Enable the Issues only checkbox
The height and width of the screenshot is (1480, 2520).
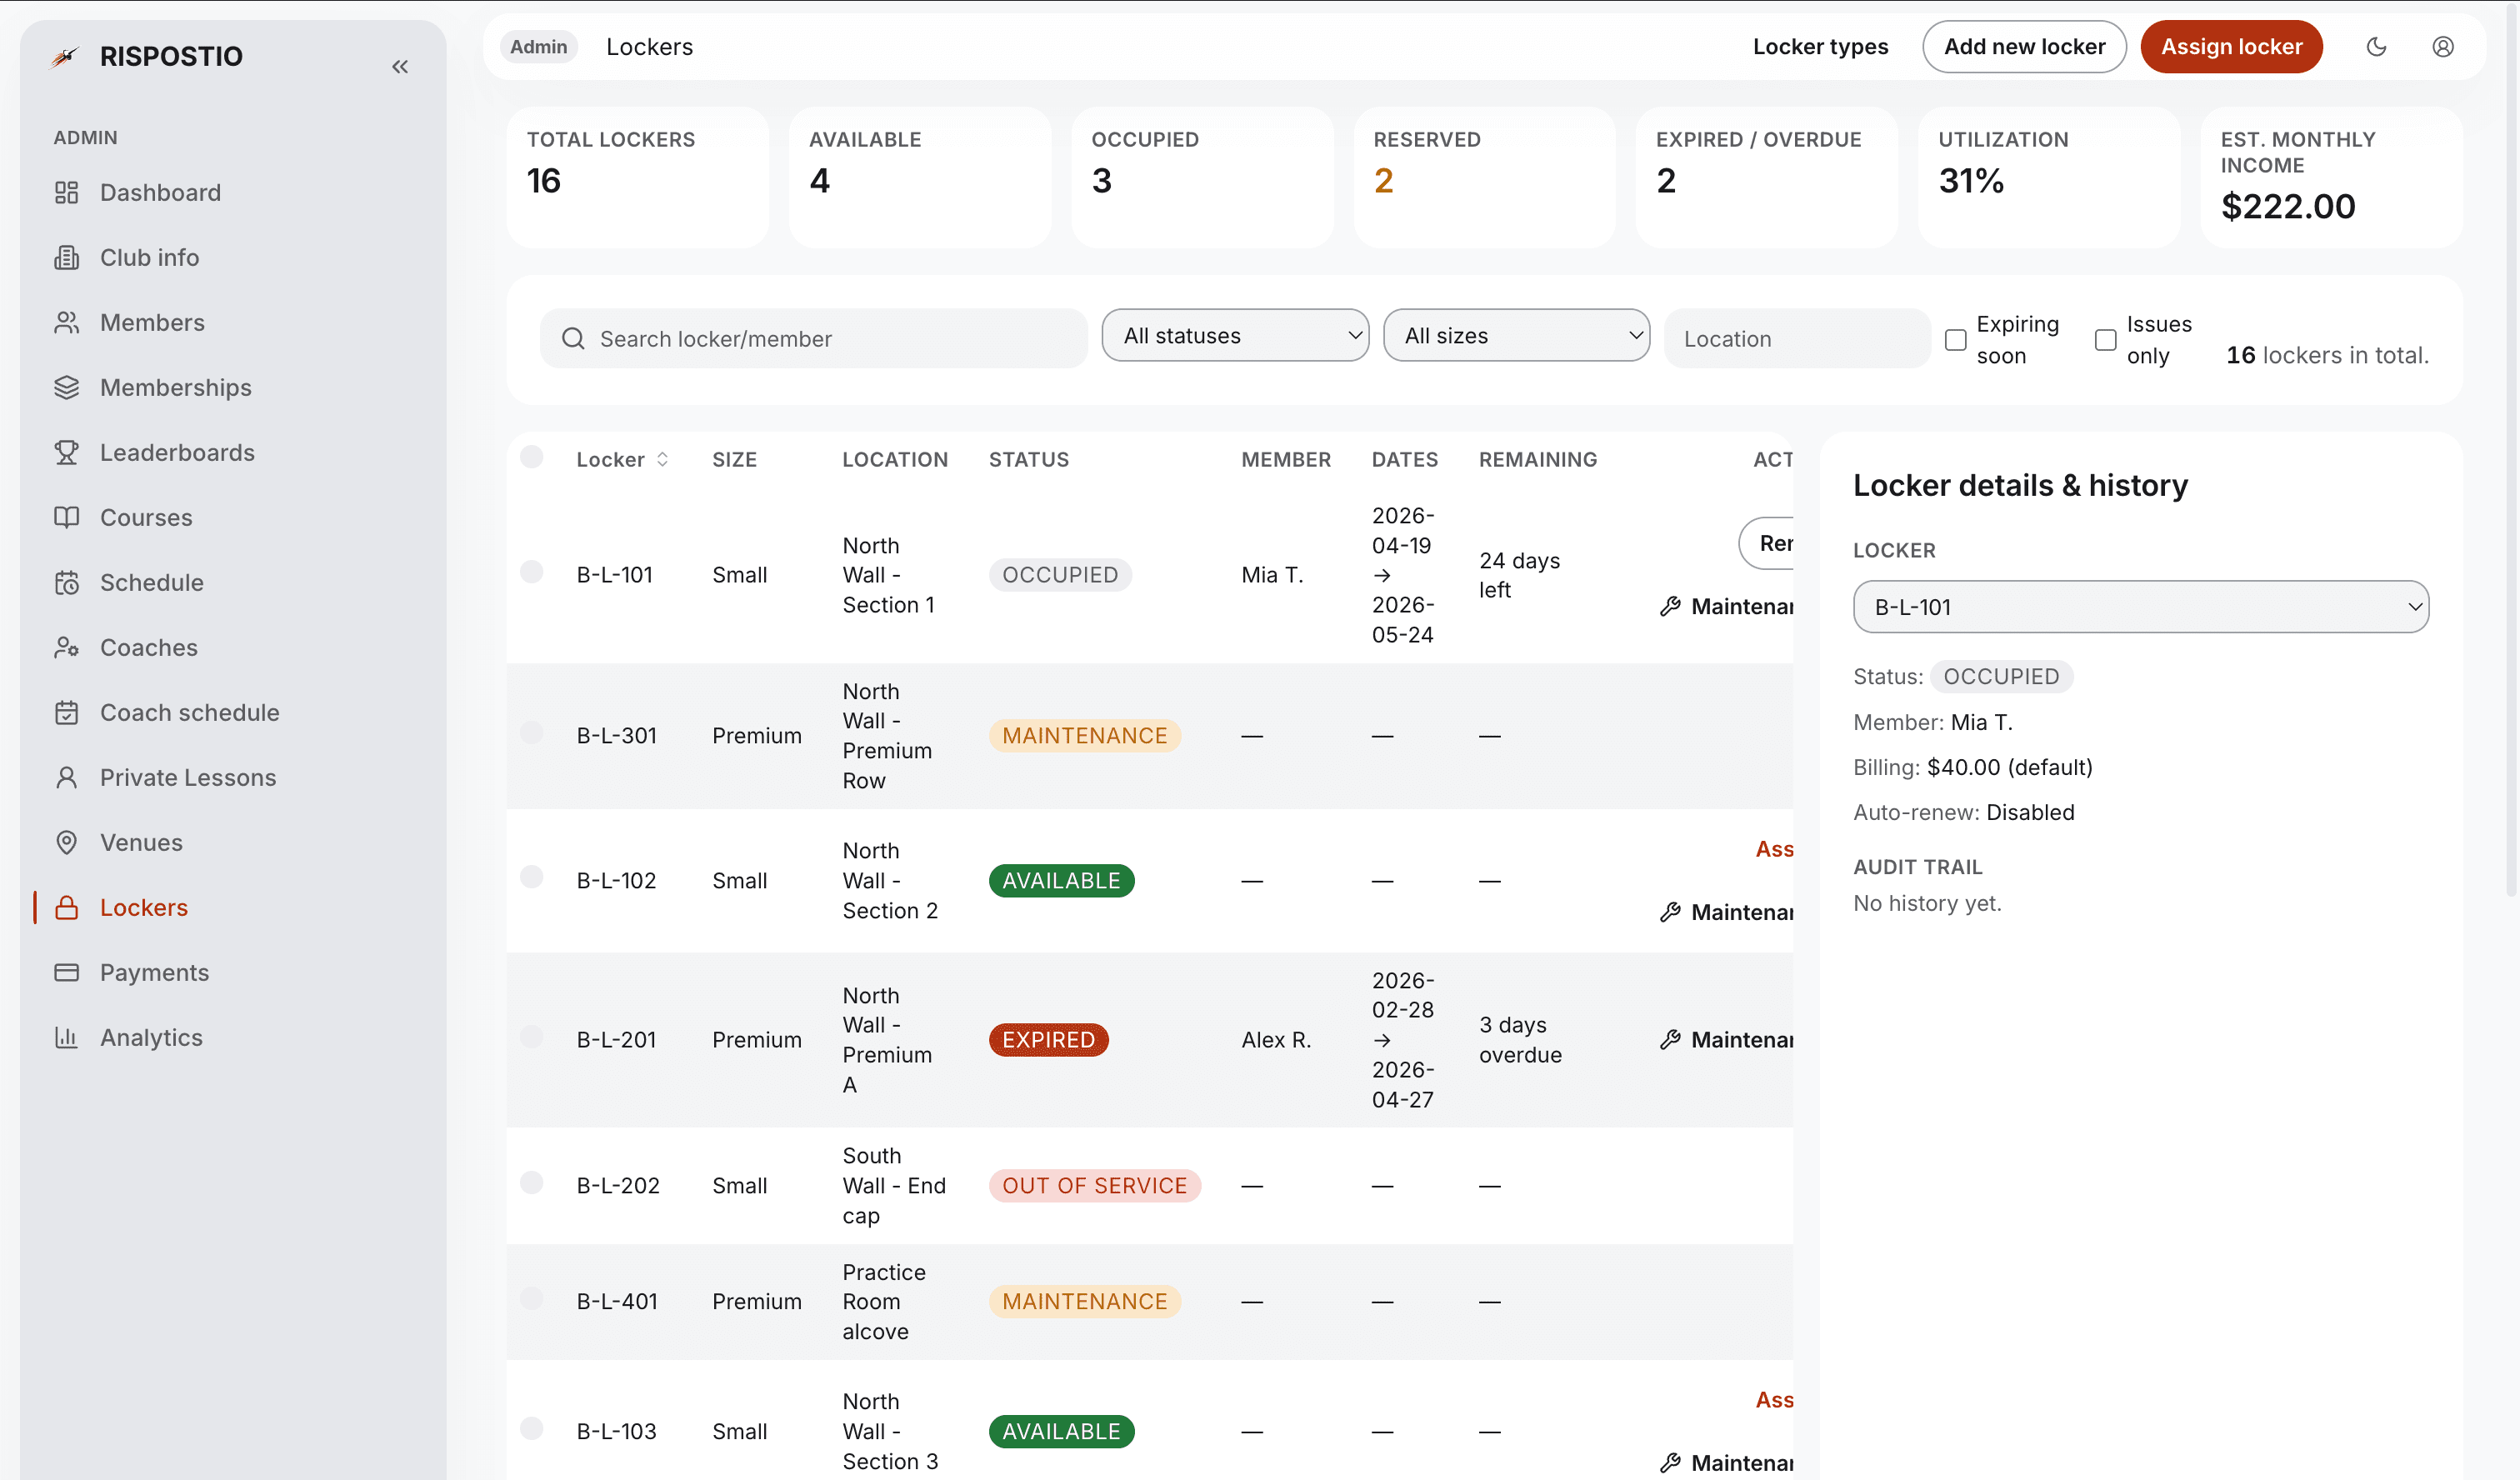(x=2105, y=340)
